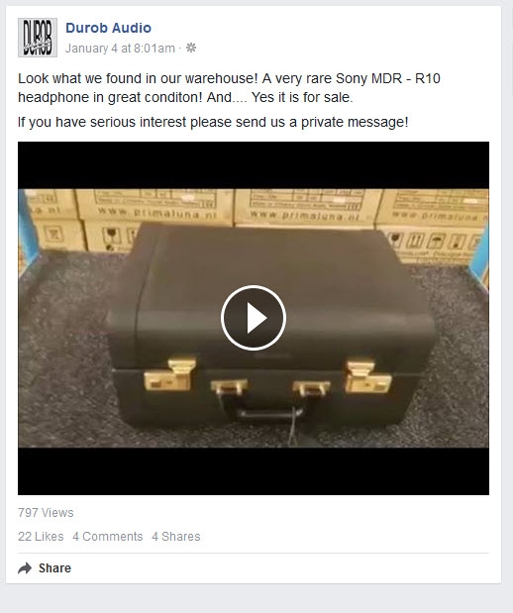Play the video with the center play button
The image size is (513, 613).
click(x=254, y=318)
